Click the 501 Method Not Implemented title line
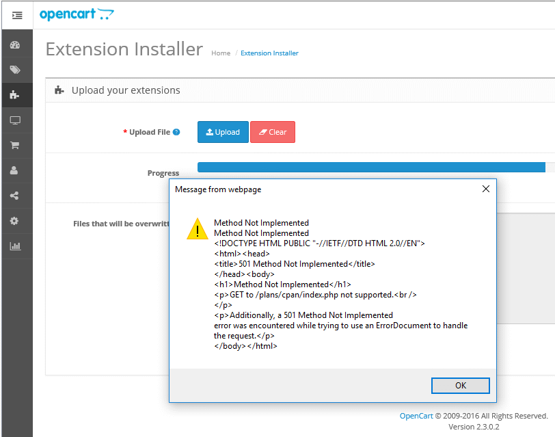555x437 pixels. [295, 264]
